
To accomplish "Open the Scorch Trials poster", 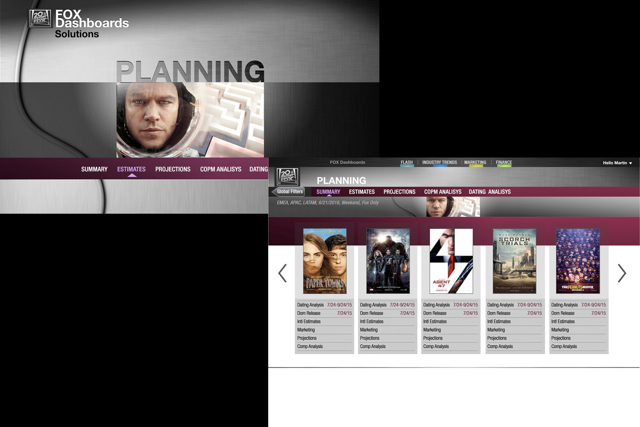I will [x=514, y=261].
